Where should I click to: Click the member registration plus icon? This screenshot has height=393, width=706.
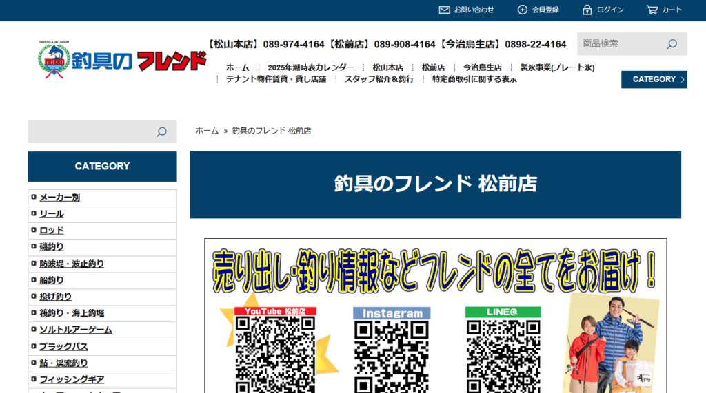pyautogui.click(x=522, y=10)
